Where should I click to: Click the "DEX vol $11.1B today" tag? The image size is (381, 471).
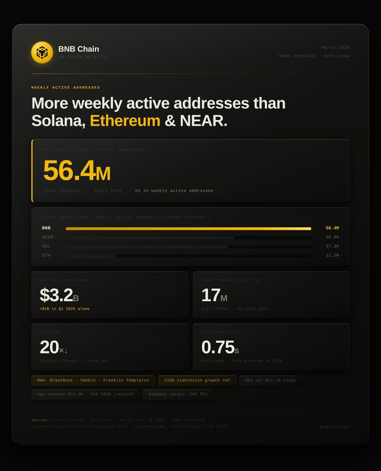tap(270, 380)
